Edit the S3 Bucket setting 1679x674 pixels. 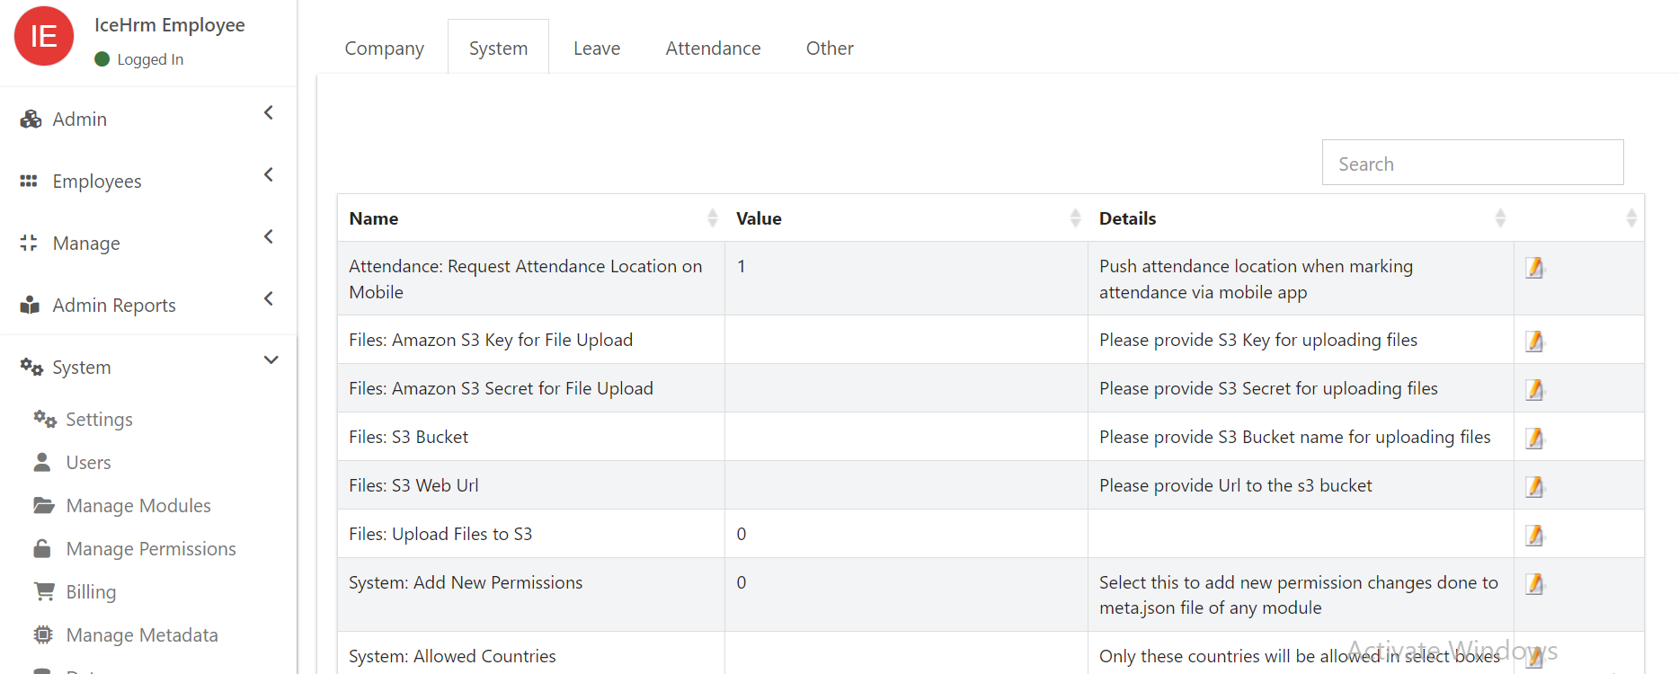tap(1534, 439)
